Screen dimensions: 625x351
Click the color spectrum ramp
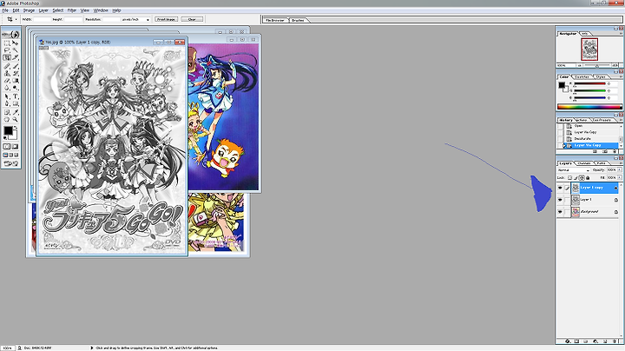pos(589,107)
